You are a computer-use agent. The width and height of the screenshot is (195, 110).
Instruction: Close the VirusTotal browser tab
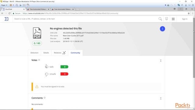pyautogui.click(x=24, y=9)
